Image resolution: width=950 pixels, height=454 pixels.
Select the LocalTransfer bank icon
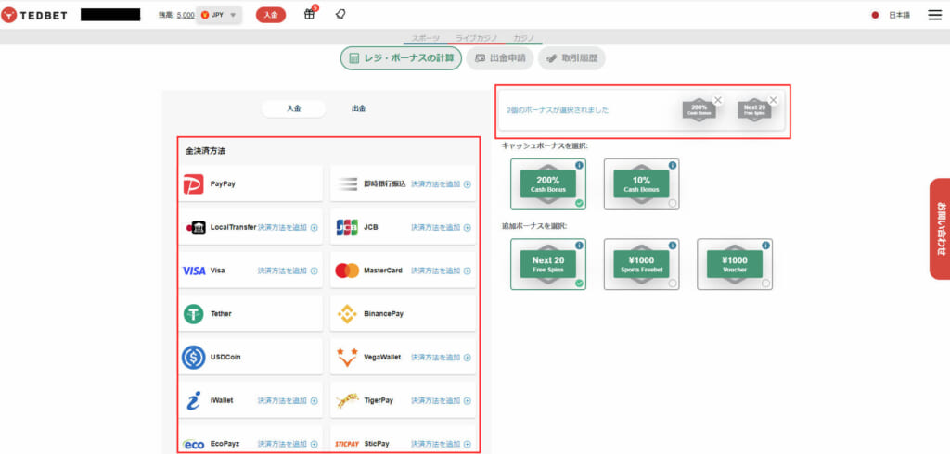[x=196, y=228]
